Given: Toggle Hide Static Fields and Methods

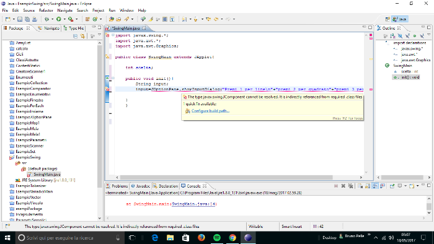Looking at the screenshot, I should pos(407,36).
